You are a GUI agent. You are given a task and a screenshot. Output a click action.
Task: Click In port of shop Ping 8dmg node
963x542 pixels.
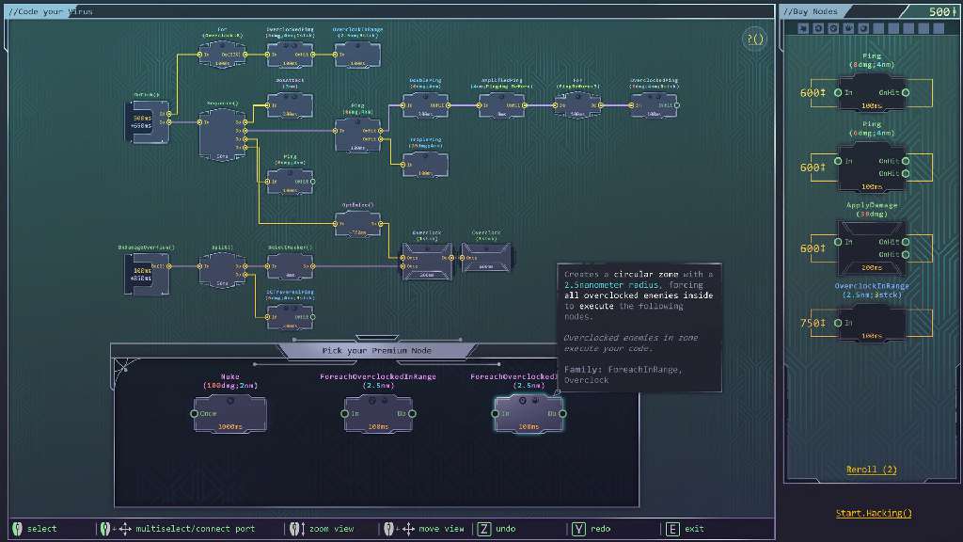coord(838,93)
